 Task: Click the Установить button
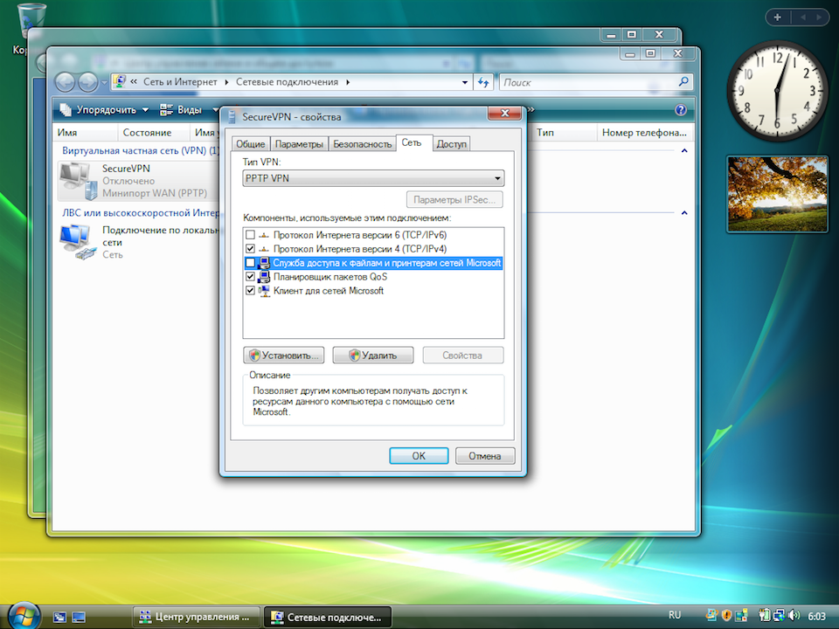(x=283, y=356)
